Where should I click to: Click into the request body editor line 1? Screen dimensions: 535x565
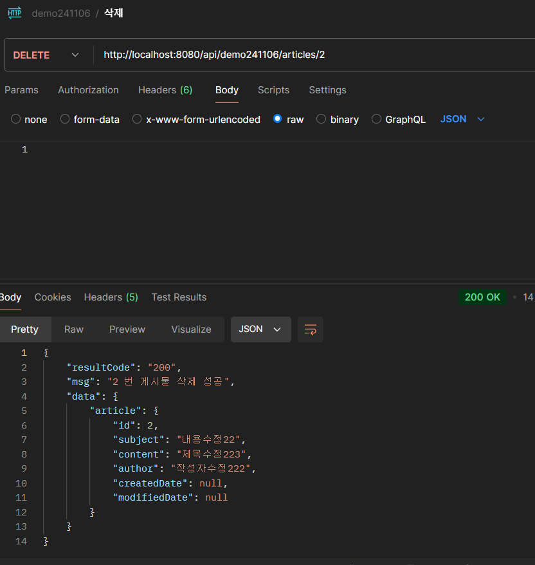point(281,149)
